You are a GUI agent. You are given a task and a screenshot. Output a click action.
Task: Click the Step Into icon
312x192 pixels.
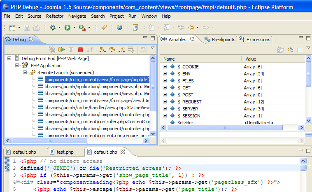(102, 49)
